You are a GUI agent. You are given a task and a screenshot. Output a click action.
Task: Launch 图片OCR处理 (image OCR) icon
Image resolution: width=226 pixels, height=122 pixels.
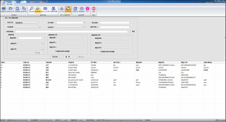[45, 10]
